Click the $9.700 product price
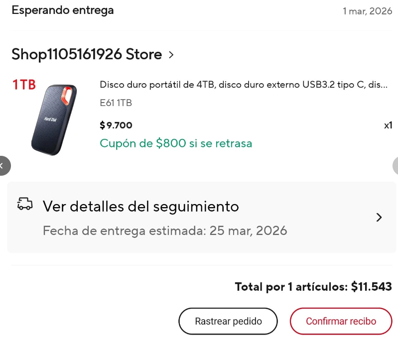Viewport: 398px width, 341px height. pyautogui.click(x=116, y=125)
